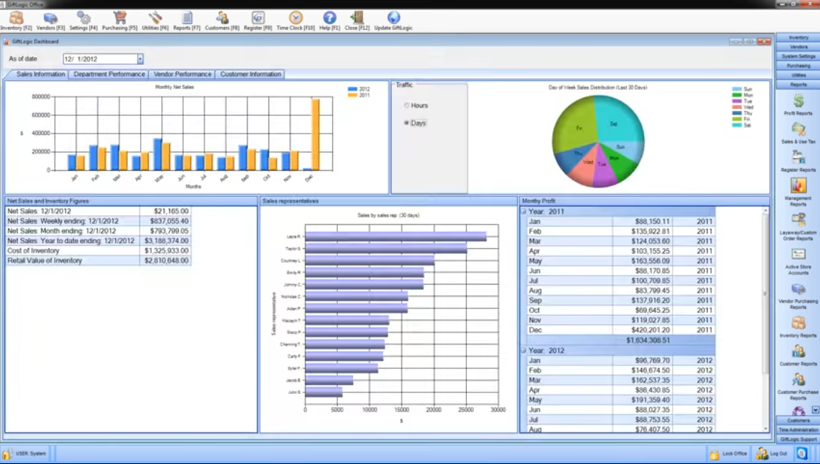
Task: Open the Update GiftLogic globe icon
Action: click(393, 18)
